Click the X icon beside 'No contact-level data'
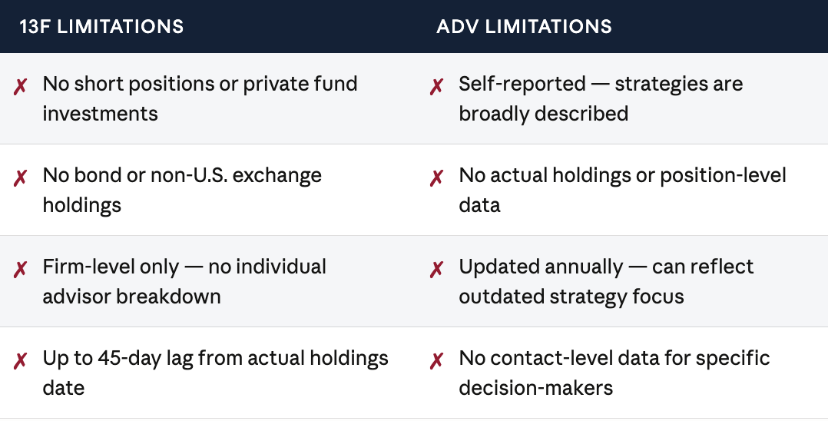 point(437,361)
